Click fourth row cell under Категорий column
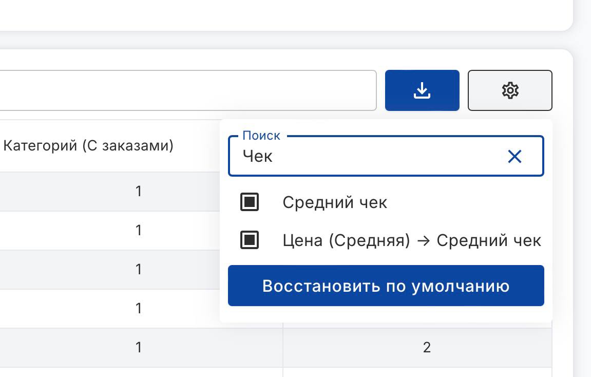Image resolution: width=591 pixels, height=377 pixels. (x=138, y=308)
